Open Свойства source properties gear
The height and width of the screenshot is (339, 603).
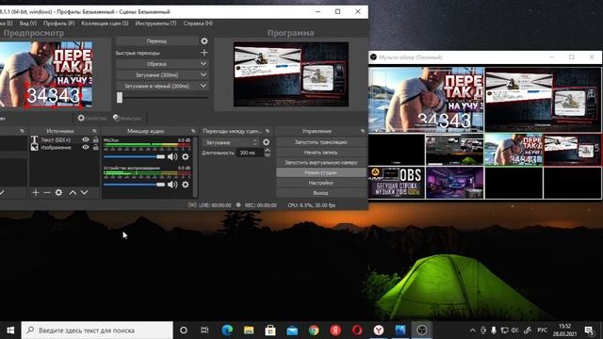tap(81, 118)
